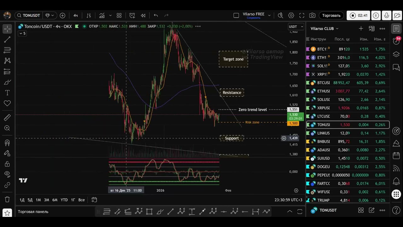The height and width of the screenshot is (227, 403).
Task: Open the TONUSDT symbol search
Action: point(28,15)
